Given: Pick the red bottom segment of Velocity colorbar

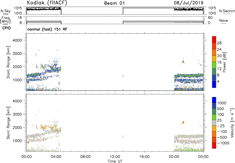Looking at the screenshot, I should tap(214, 146).
